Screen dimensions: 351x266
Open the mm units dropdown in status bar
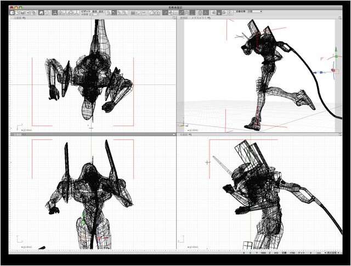coord(321,253)
